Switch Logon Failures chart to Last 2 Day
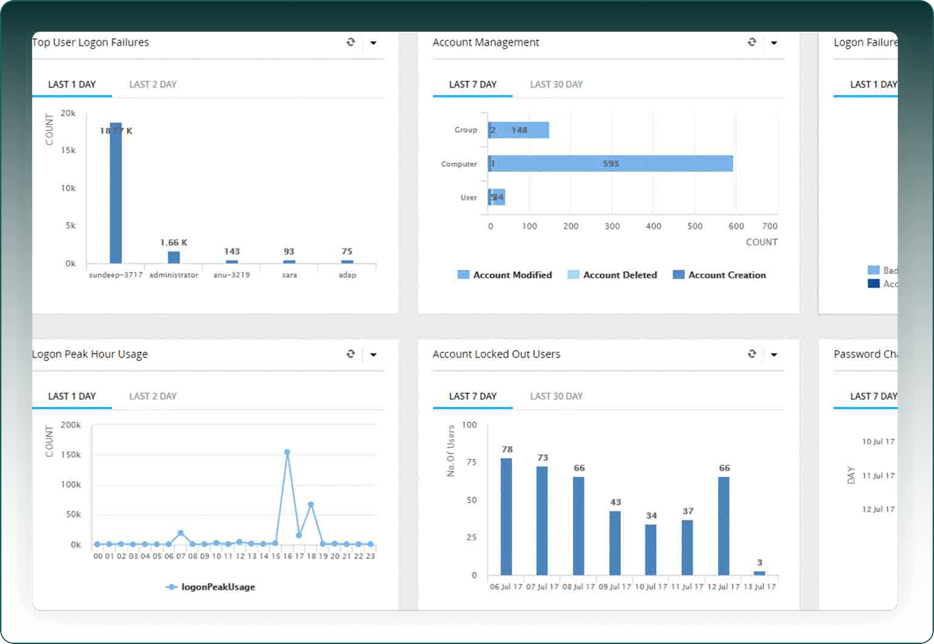 pyautogui.click(x=152, y=84)
